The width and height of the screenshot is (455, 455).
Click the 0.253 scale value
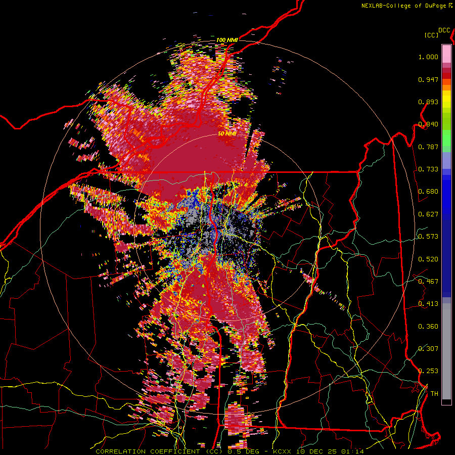tap(428, 371)
